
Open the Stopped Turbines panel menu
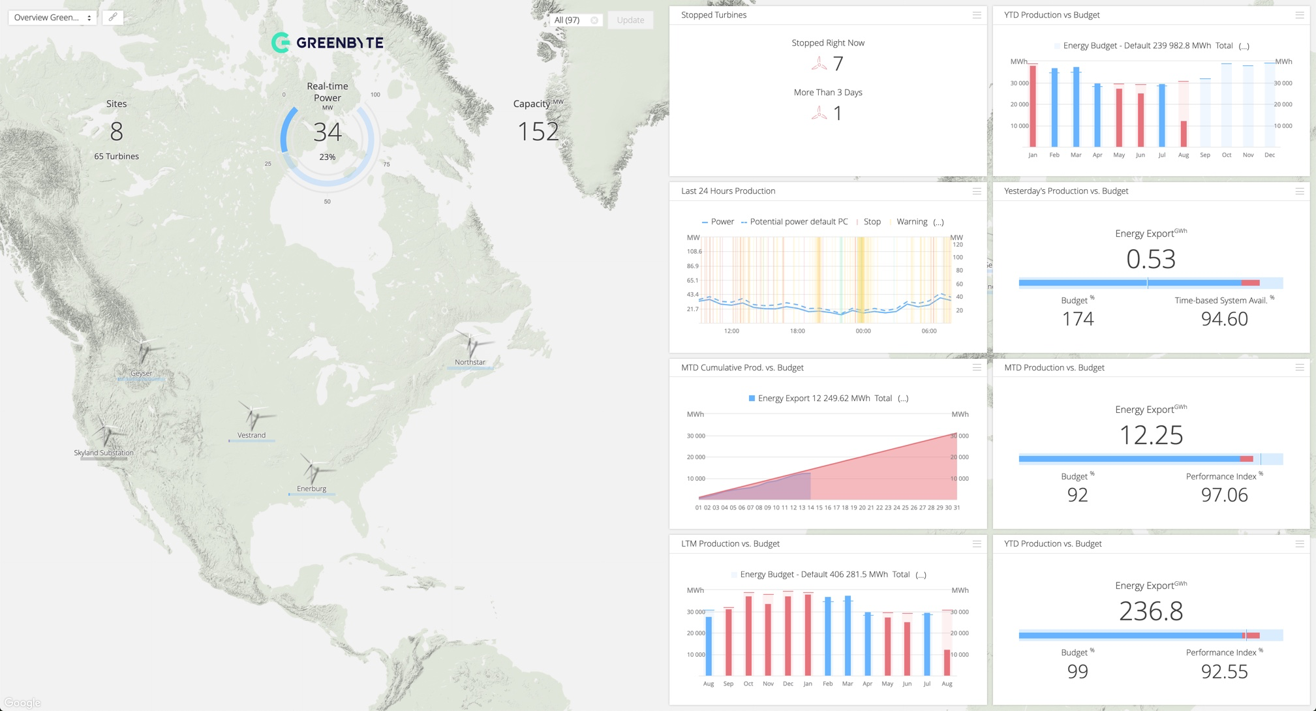[x=976, y=15]
